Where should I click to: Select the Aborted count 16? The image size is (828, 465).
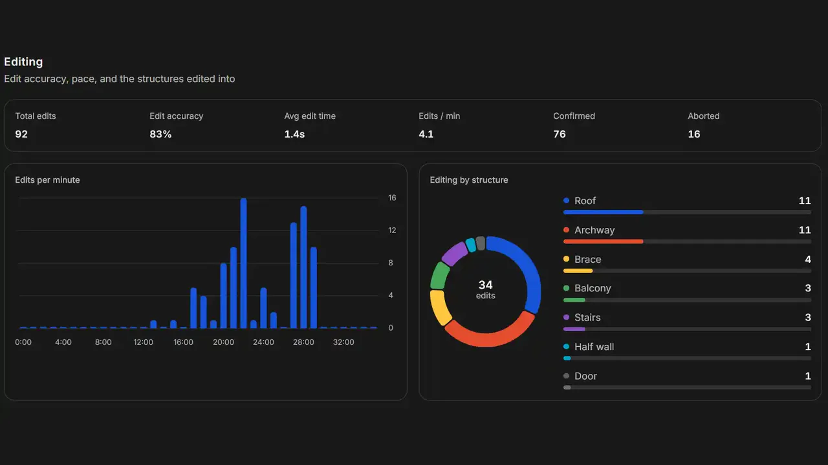(x=694, y=134)
